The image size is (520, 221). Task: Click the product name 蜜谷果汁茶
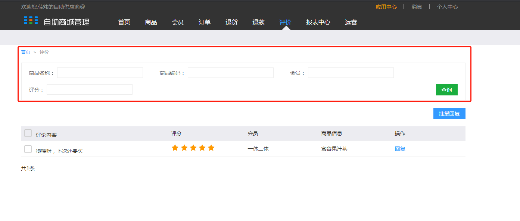tap(334, 149)
